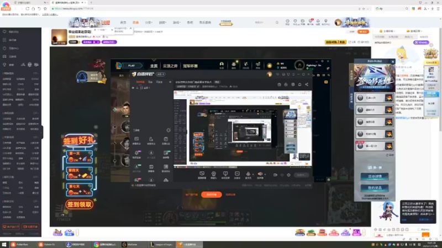Screen dimensions: 442x248
Task: Click the streamer avatar thumbnail beside room title
Action: (59, 37)
